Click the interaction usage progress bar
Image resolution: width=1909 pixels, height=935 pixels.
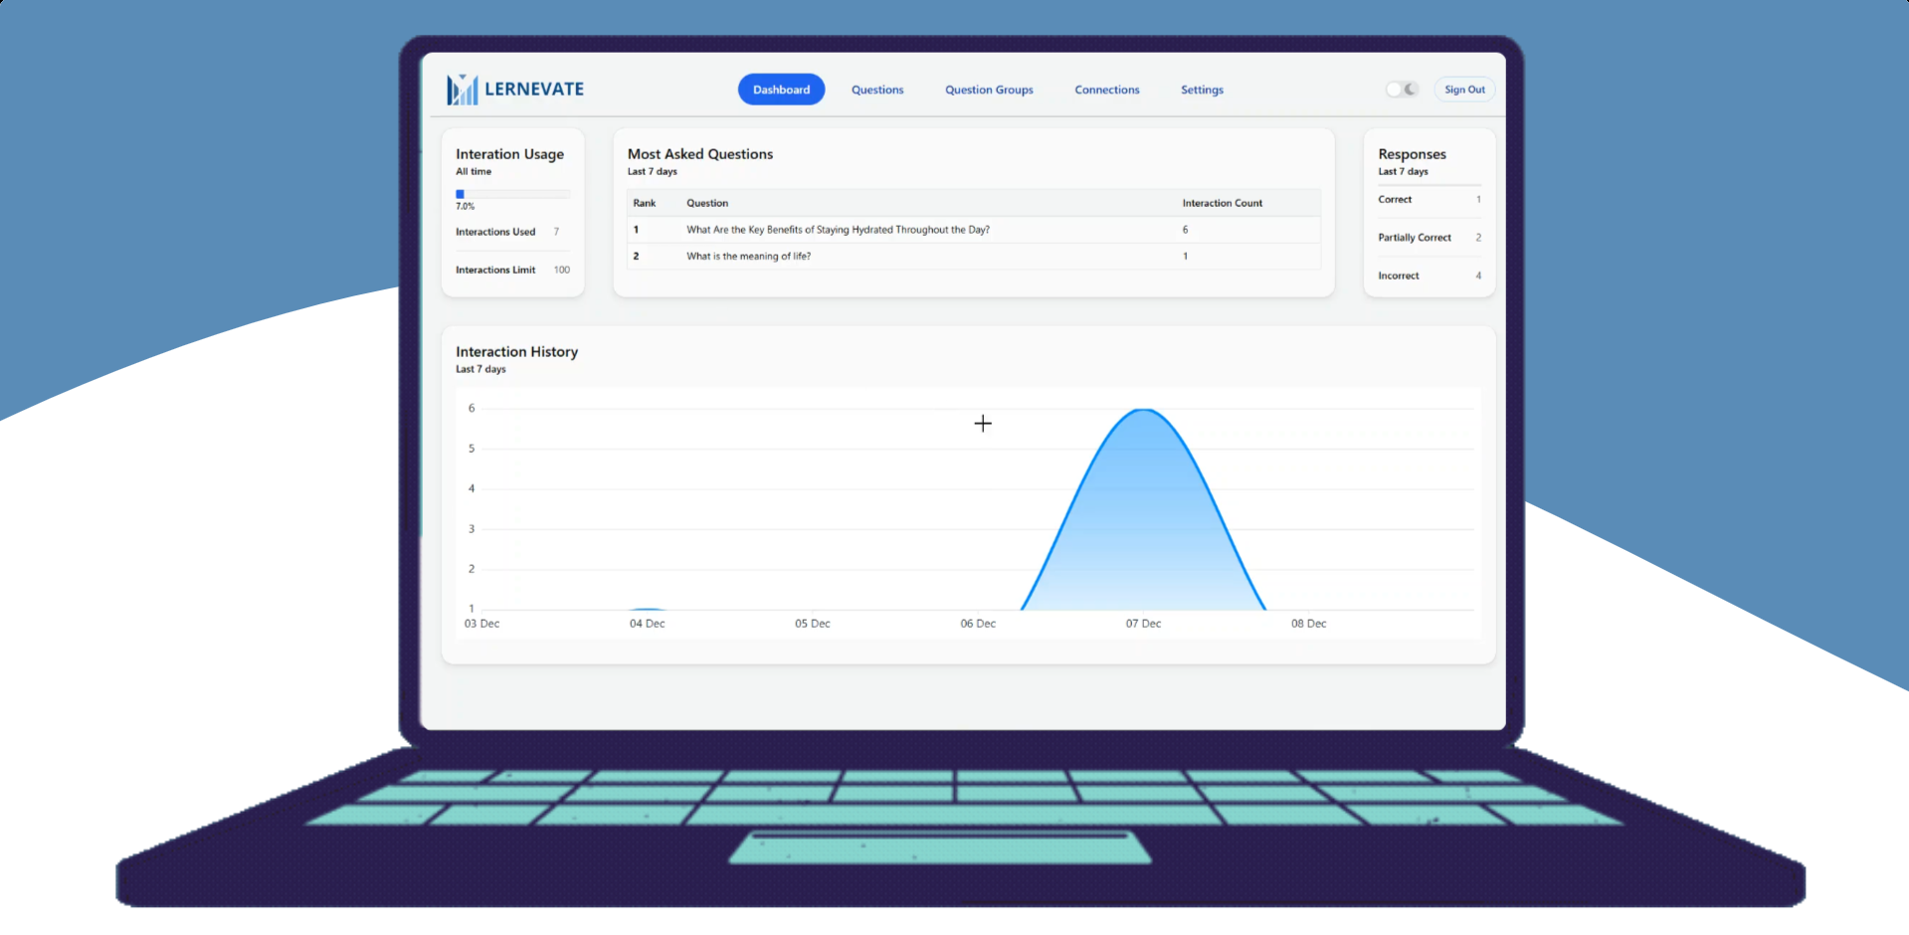click(513, 194)
